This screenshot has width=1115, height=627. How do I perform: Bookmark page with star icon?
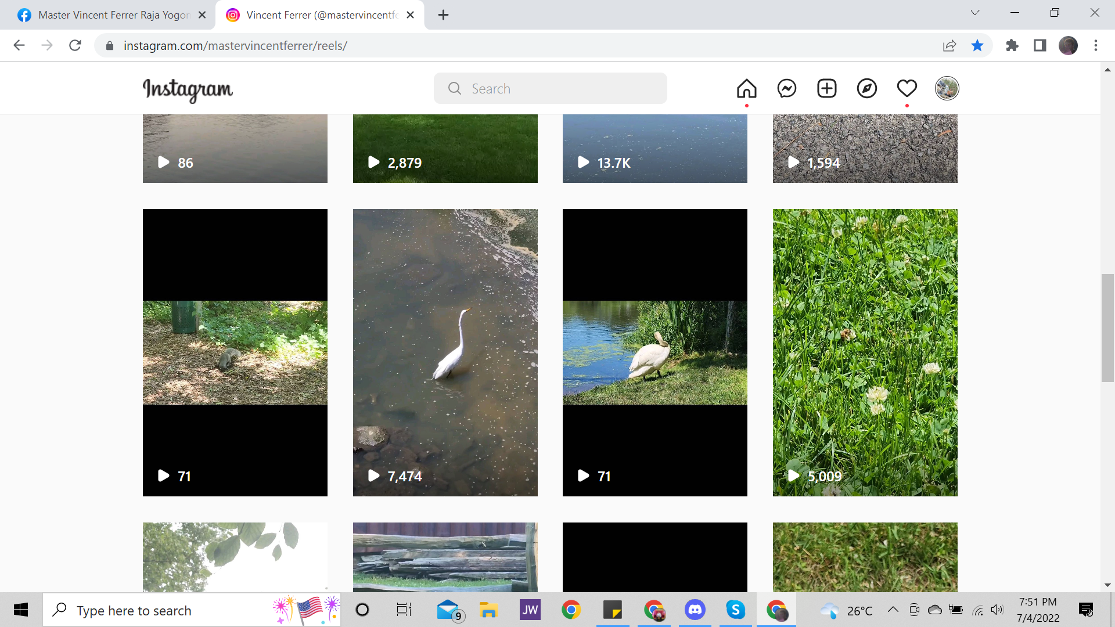coord(977,45)
